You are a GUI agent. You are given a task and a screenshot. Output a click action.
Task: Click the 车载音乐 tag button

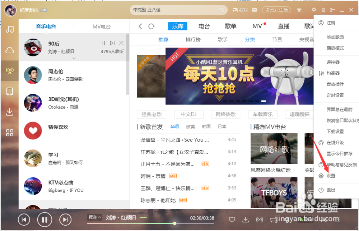pyautogui.click(x=263, y=114)
